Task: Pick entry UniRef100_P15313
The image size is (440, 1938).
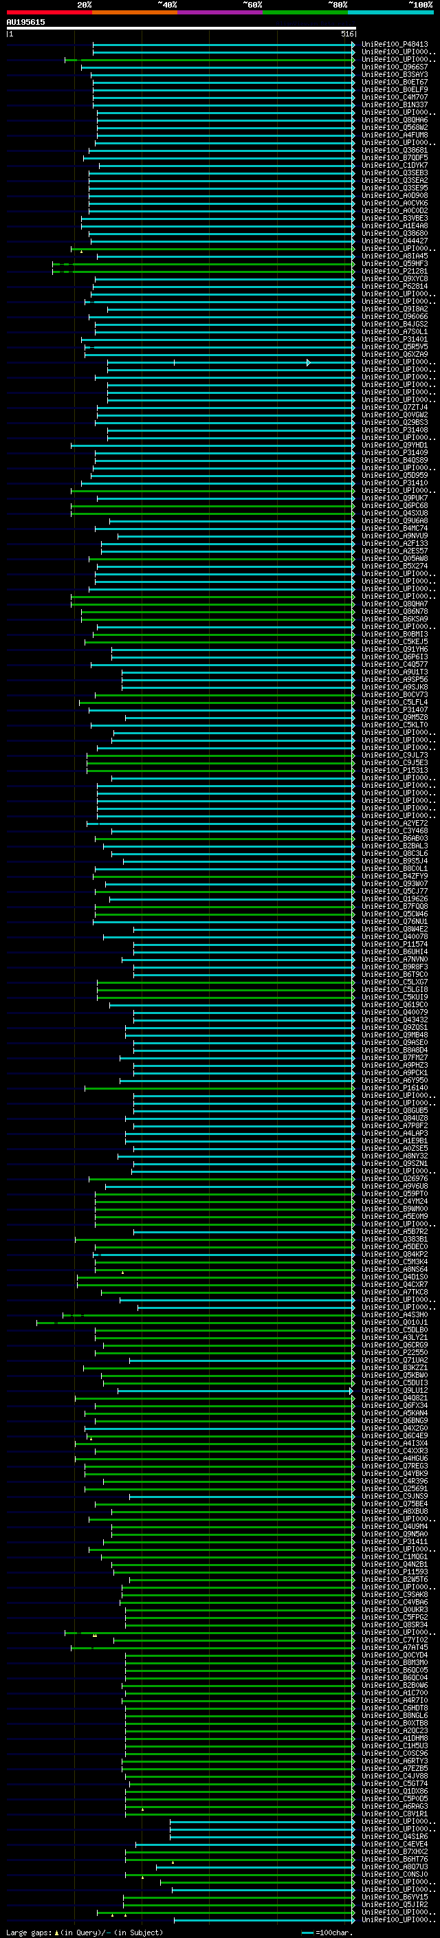Action: [x=394, y=771]
